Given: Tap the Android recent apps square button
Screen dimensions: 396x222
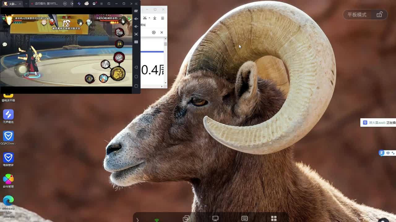Looking at the screenshot, I should click(x=136, y=86).
